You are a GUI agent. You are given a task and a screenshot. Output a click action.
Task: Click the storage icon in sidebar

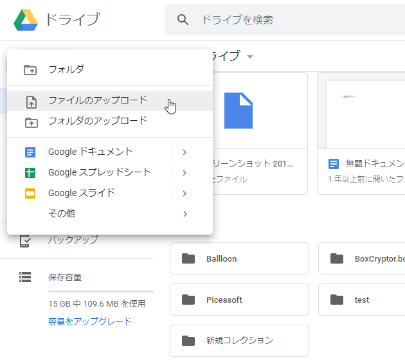pyautogui.click(x=25, y=277)
